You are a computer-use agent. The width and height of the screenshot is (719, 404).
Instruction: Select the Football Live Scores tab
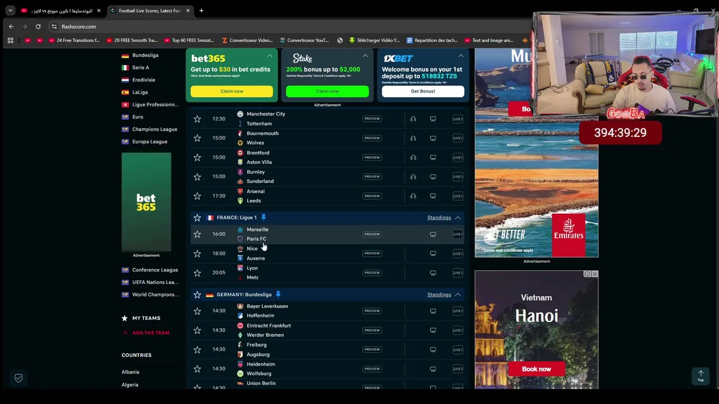[x=150, y=11]
